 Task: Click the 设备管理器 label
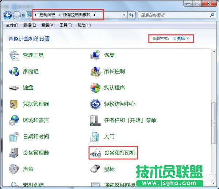coord(36,153)
